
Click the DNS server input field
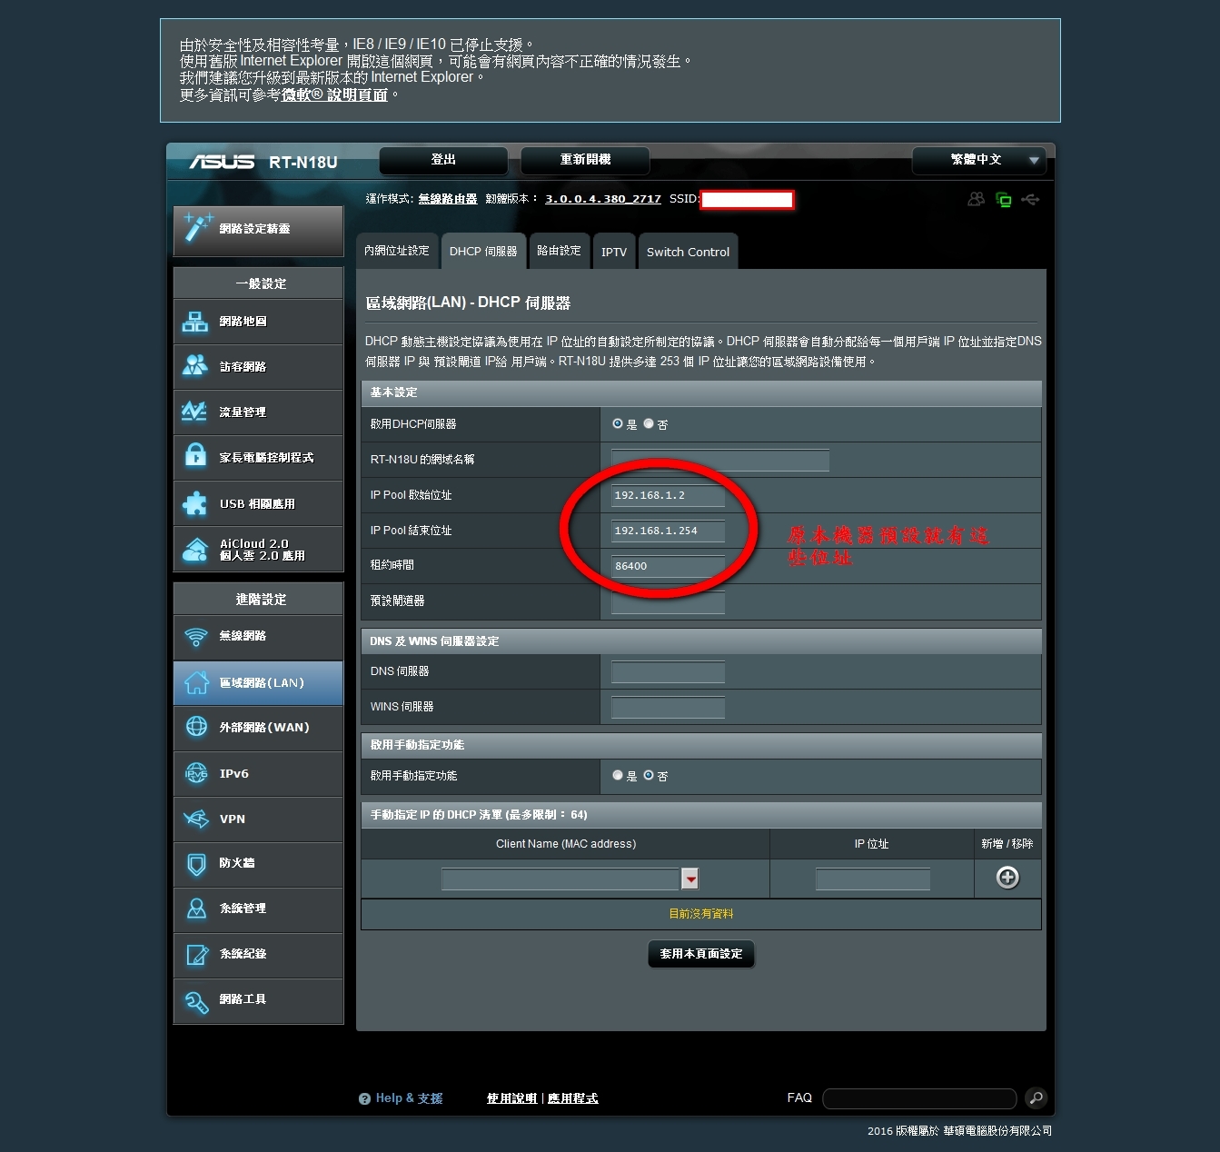pyautogui.click(x=668, y=671)
